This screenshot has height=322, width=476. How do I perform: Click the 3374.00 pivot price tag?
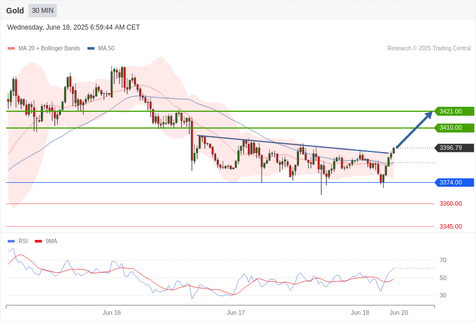455,182
